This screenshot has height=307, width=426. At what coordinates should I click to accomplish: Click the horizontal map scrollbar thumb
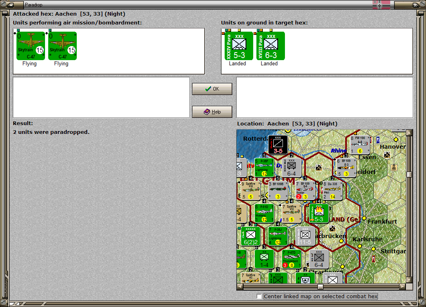click(320, 287)
